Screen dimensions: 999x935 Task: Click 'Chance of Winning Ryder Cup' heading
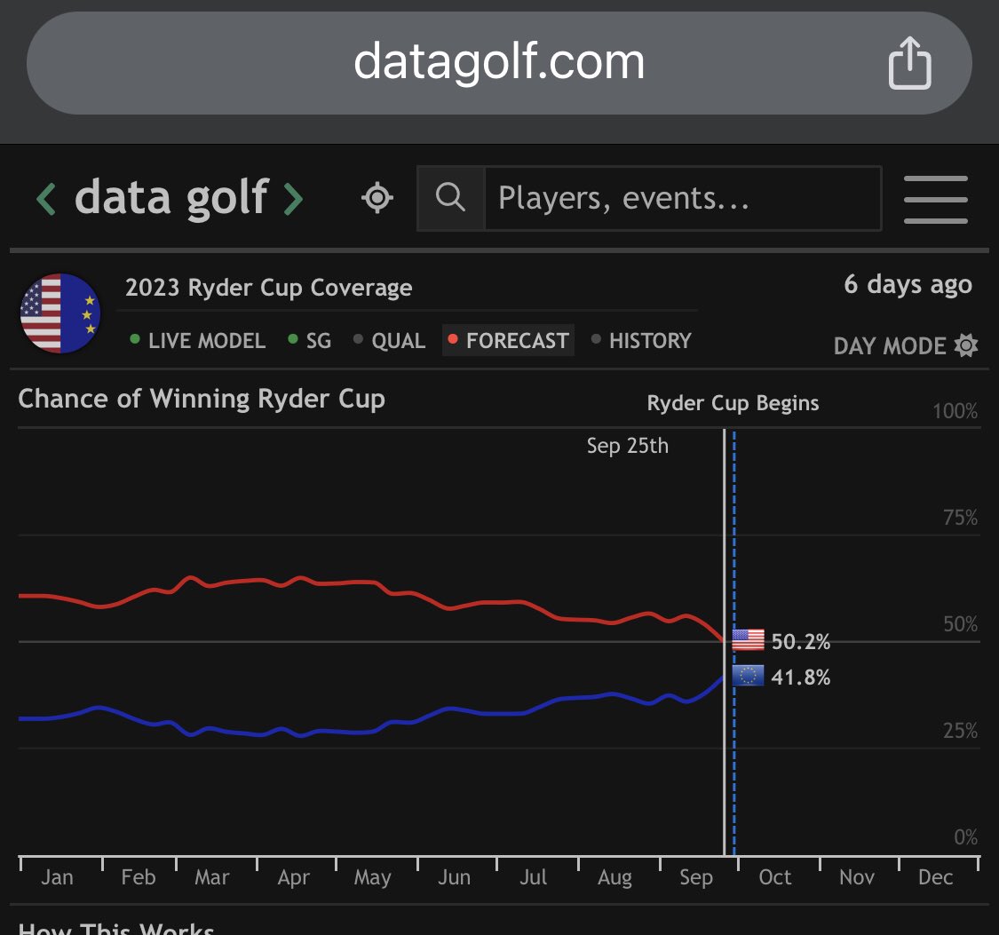click(202, 400)
